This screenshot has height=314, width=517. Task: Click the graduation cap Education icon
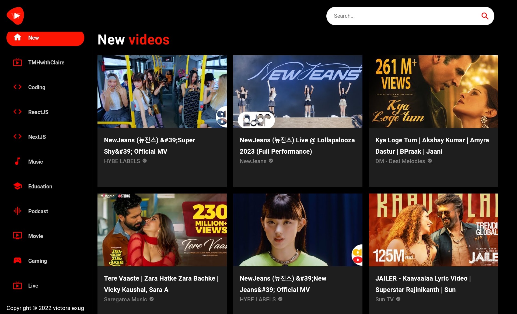18,186
